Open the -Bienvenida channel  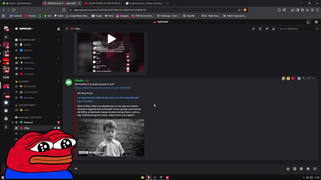coord(37,86)
